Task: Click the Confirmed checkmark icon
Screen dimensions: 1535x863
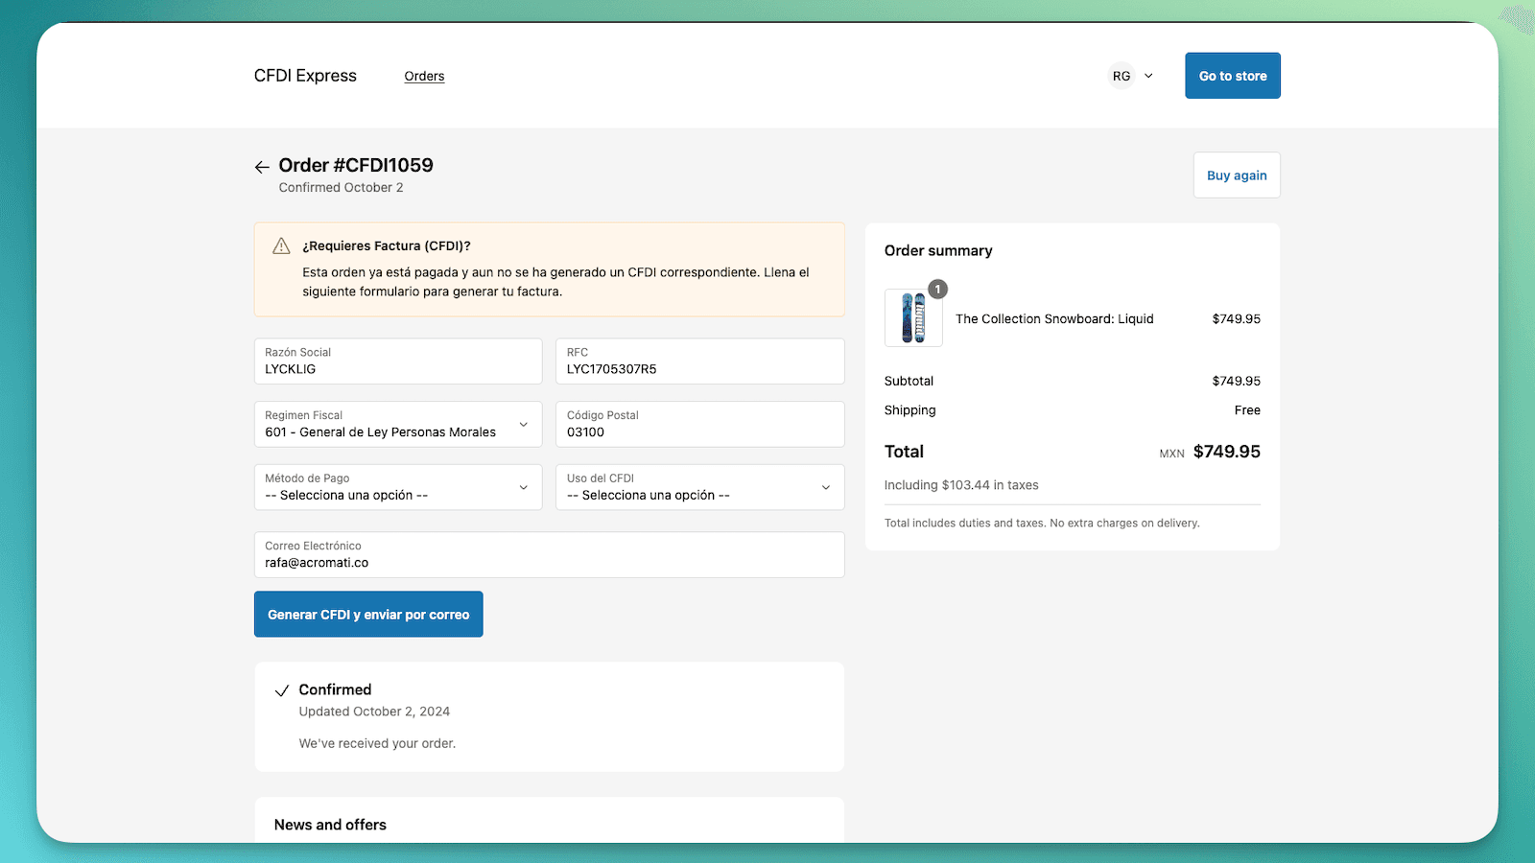Action: tap(282, 690)
